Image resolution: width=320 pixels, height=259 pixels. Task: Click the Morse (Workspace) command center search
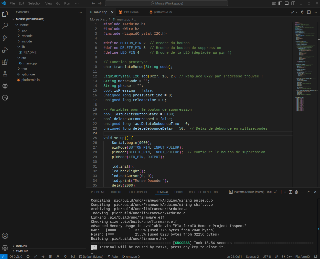coord(166,3)
